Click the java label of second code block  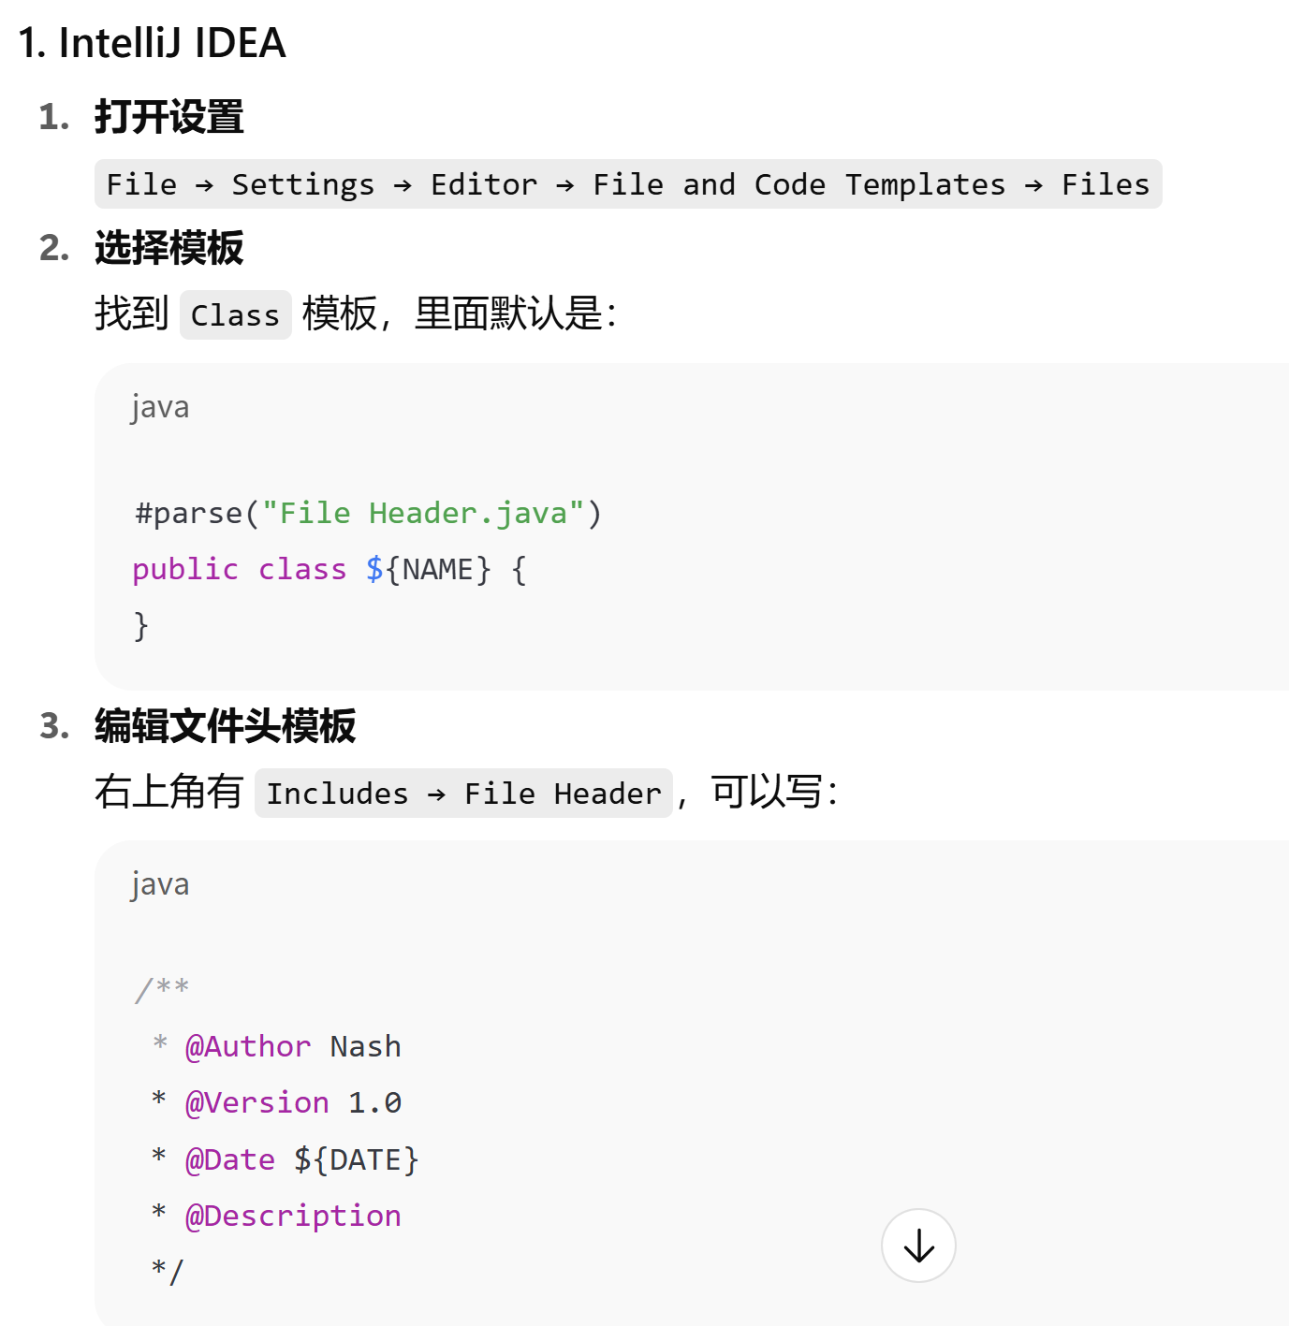[x=160, y=884]
